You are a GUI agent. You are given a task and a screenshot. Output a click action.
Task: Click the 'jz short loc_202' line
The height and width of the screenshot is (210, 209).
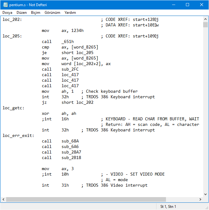(x=68, y=103)
